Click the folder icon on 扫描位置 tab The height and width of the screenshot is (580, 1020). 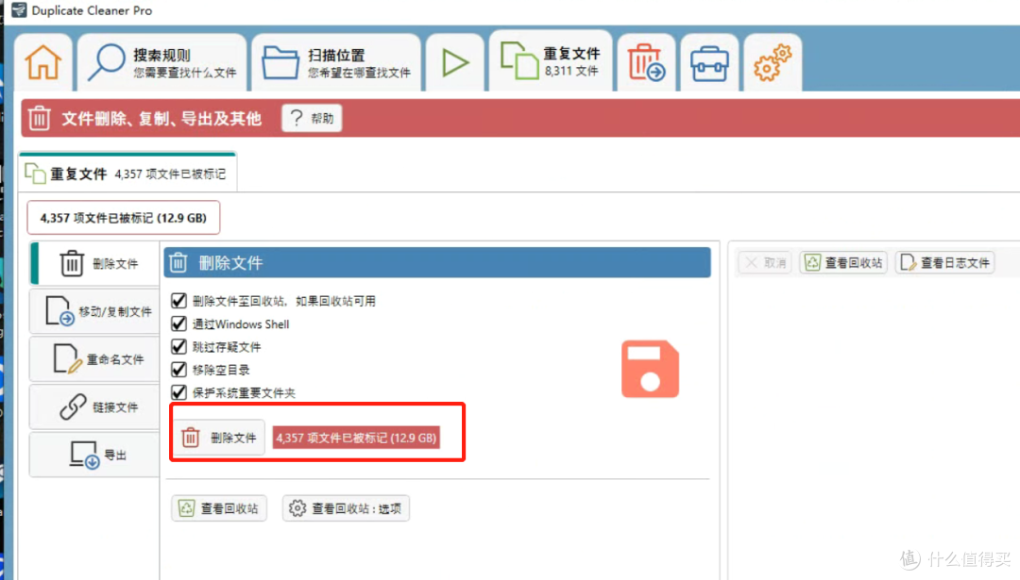click(280, 63)
